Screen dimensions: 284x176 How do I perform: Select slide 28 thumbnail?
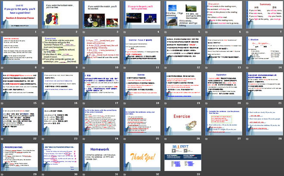(265, 121)
